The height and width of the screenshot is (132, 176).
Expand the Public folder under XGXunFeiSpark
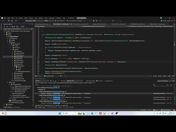tap(14, 70)
